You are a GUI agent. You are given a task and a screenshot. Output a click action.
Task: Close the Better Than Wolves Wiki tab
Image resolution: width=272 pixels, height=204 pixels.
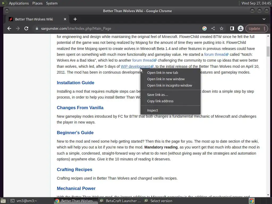click(x=65, y=19)
